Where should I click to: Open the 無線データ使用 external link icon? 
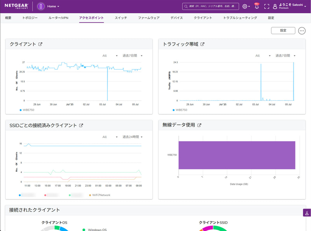[200, 125]
